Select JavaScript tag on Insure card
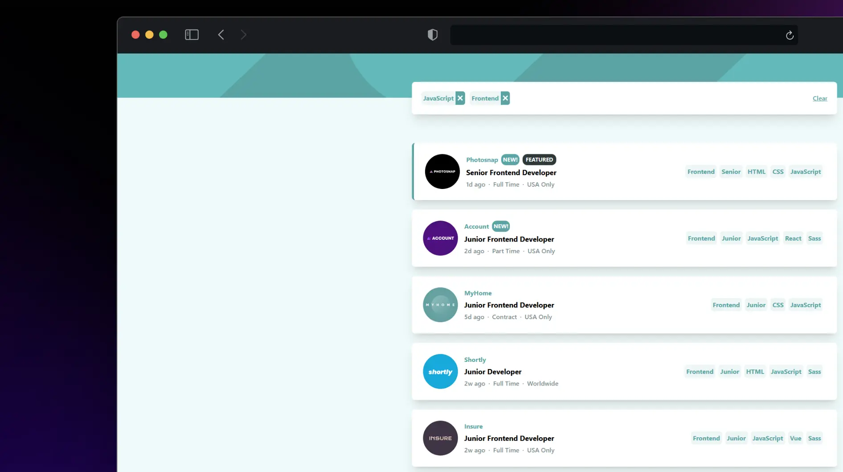Image resolution: width=843 pixels, height=472 pixels. coord(767,438)
